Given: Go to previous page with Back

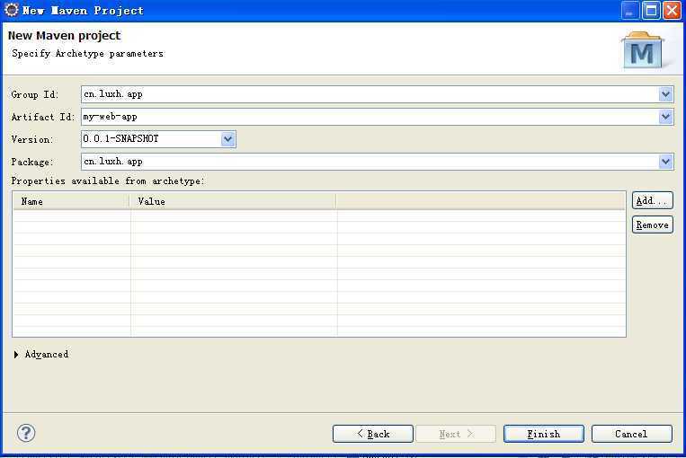Looking at the screenshot, I should [373, 434].
